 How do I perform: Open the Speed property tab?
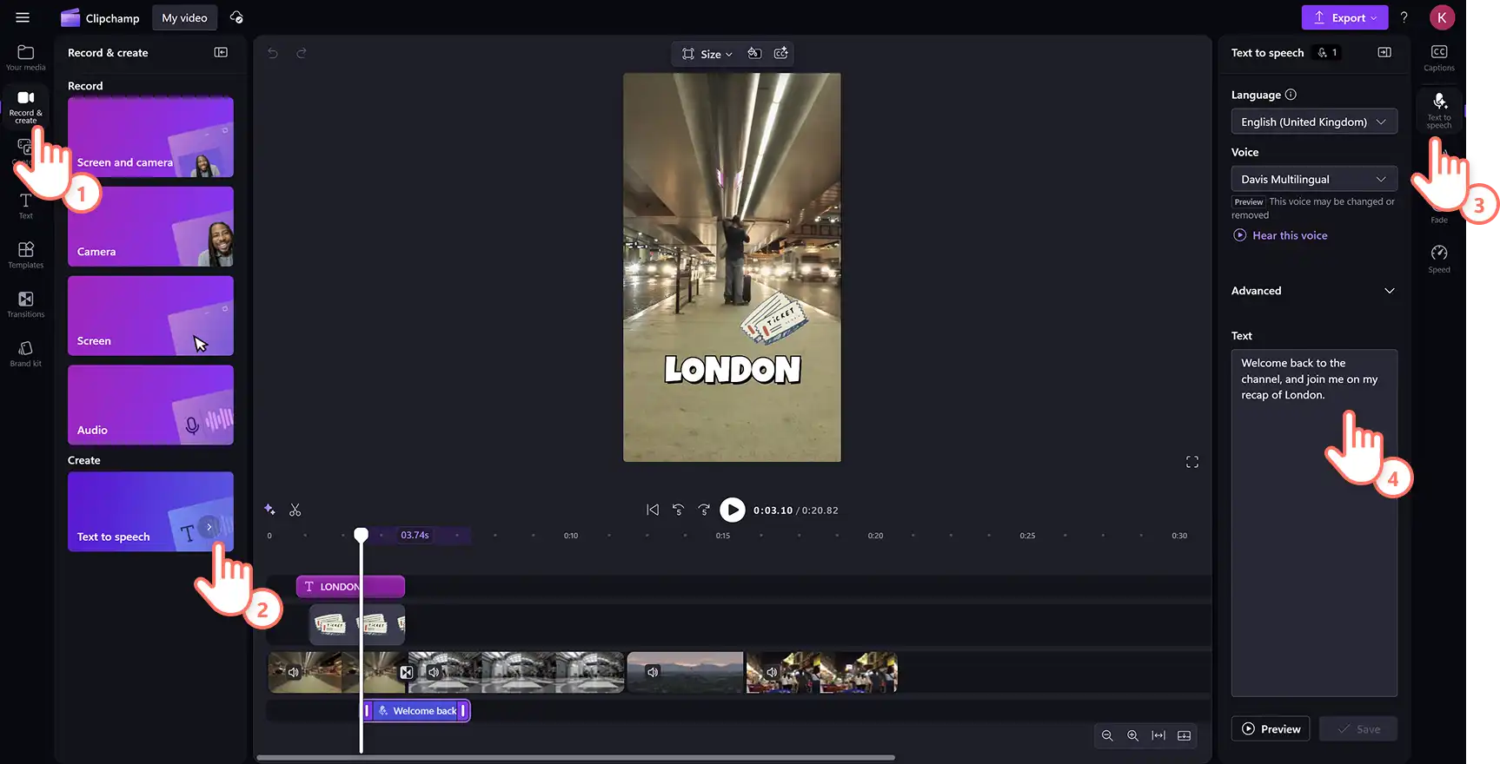pos(1439,259)
